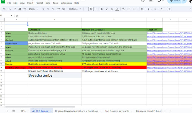The width and height of the screenshot is (192, 113).
Task: Open the Tools menu
Action: point(55,3)
